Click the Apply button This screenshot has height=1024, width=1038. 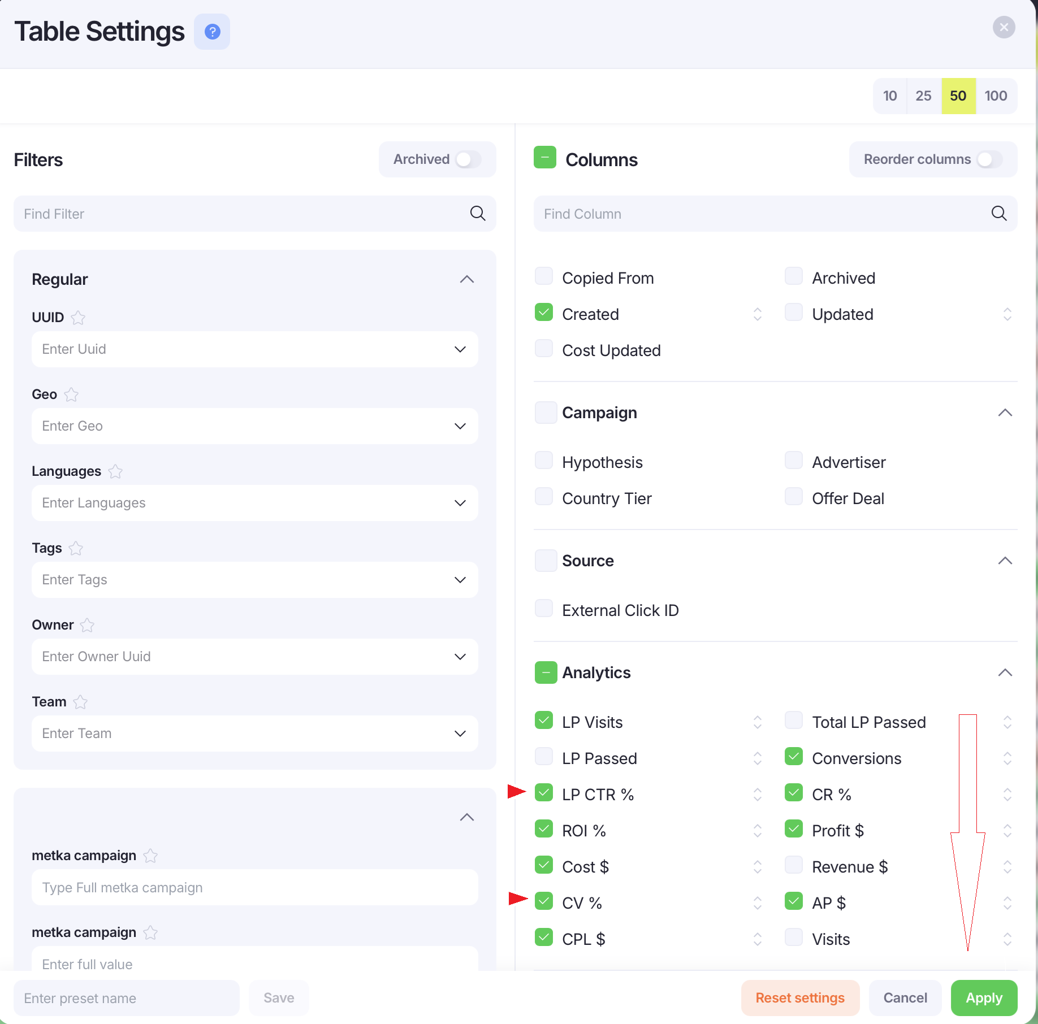[984, 998]
